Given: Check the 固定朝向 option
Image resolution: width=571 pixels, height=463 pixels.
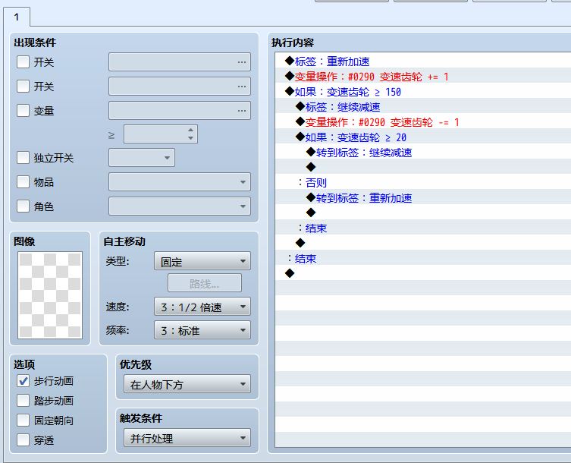Looking at the screenshot, I should tap(23, 420).
